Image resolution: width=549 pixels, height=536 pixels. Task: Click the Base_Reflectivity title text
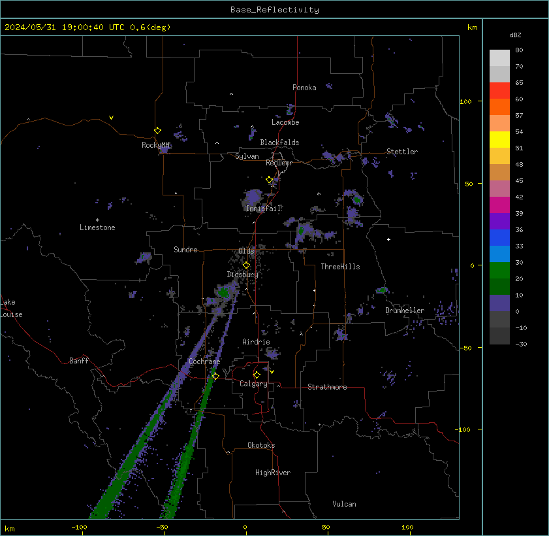tap(274, 10)
